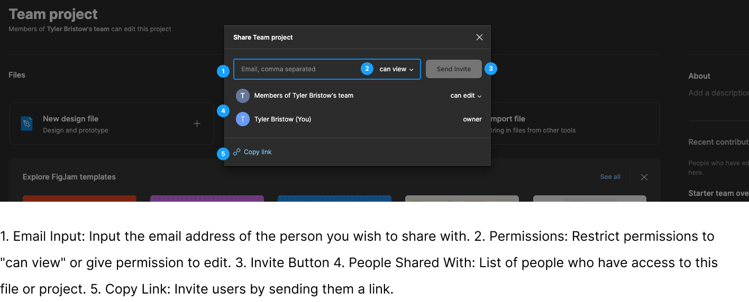This screenshot has height=302, width=749.
Task: Expand the 'can edit' team permission dropdown
Action: pos(465,96)
